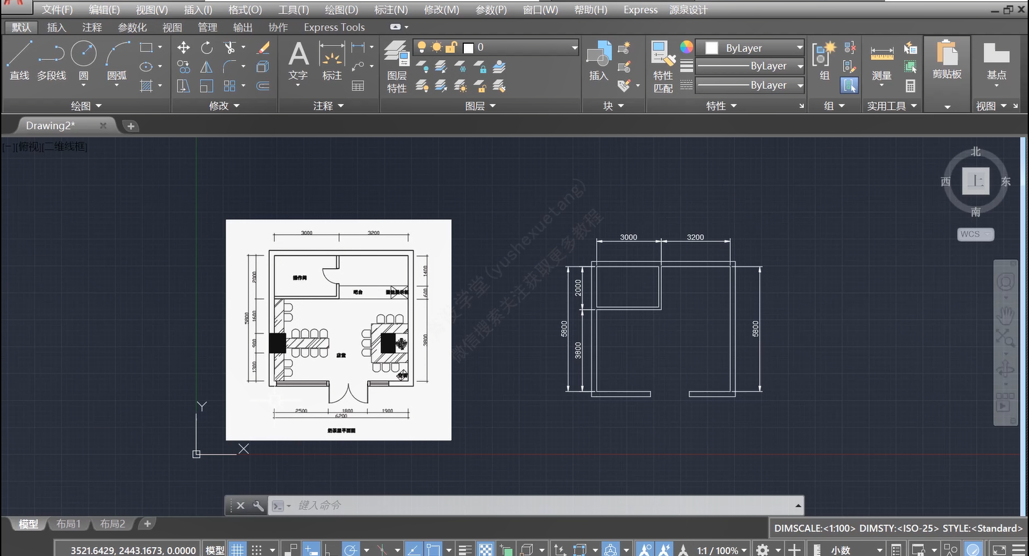Viewport: 1029px width, 556px height.
Task: Expand the 块 panel dropdown
Action: 614,106
